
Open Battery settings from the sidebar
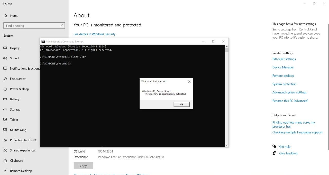pos(15,99)
